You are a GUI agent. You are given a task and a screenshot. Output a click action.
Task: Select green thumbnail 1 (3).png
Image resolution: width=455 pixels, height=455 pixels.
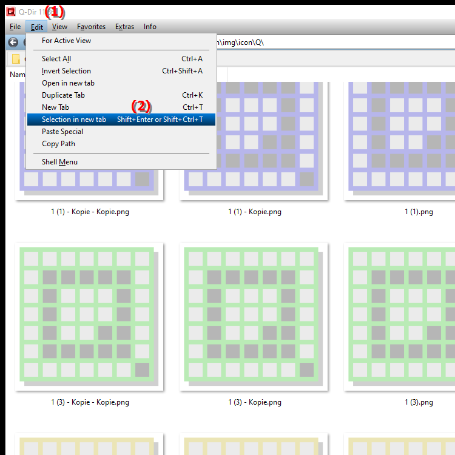click(x=400, y=317)
